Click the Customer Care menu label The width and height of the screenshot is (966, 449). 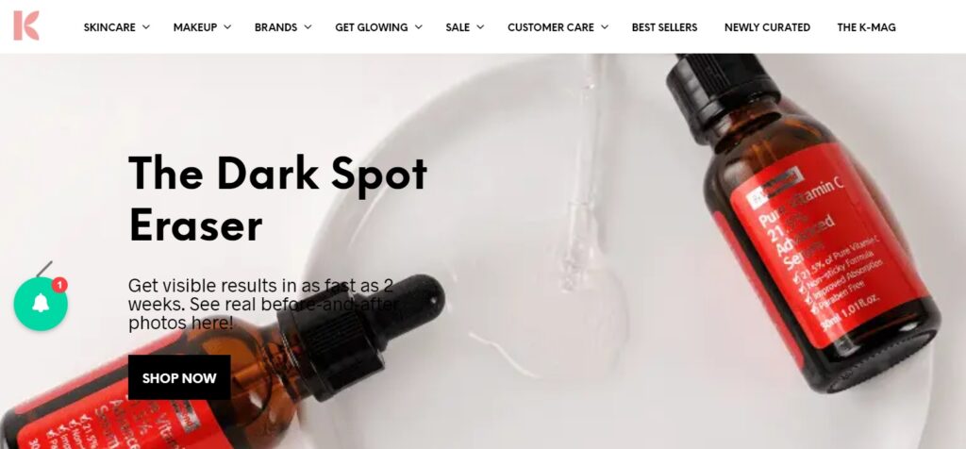point(551,27)
